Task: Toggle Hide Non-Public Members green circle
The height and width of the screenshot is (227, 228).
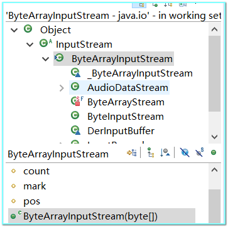Action: (x=214, y=152)
